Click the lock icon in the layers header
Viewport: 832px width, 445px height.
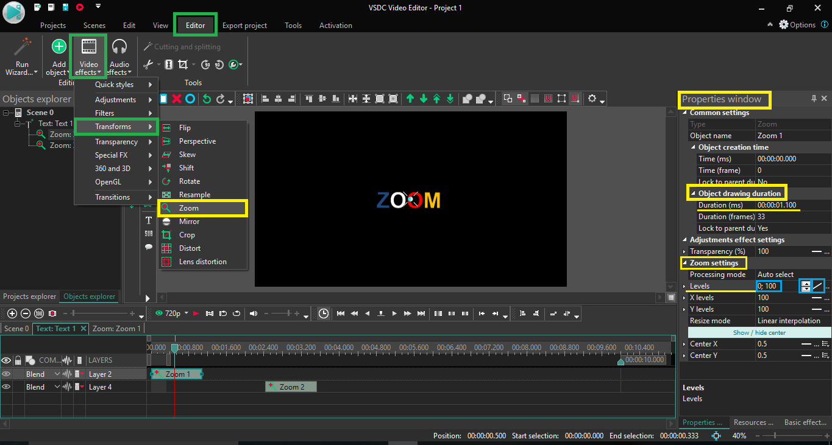click(16, 360)
